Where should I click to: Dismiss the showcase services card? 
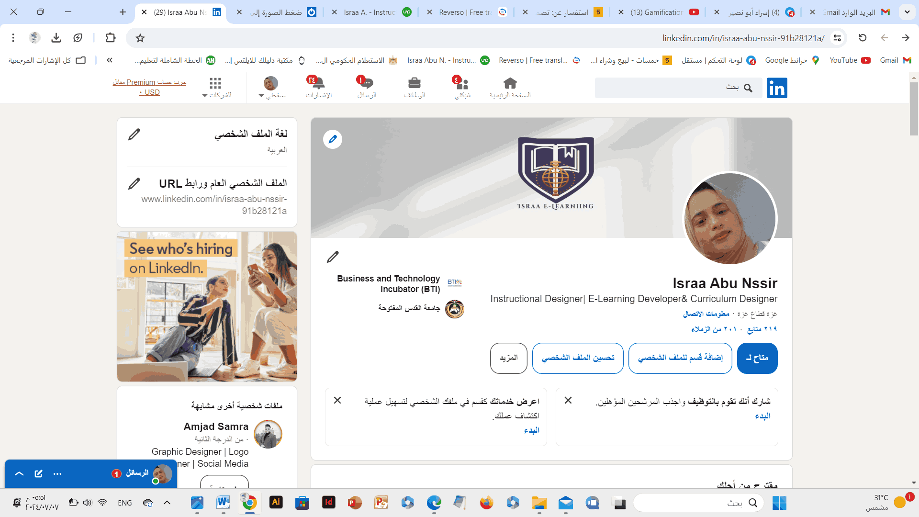(337, 400)
